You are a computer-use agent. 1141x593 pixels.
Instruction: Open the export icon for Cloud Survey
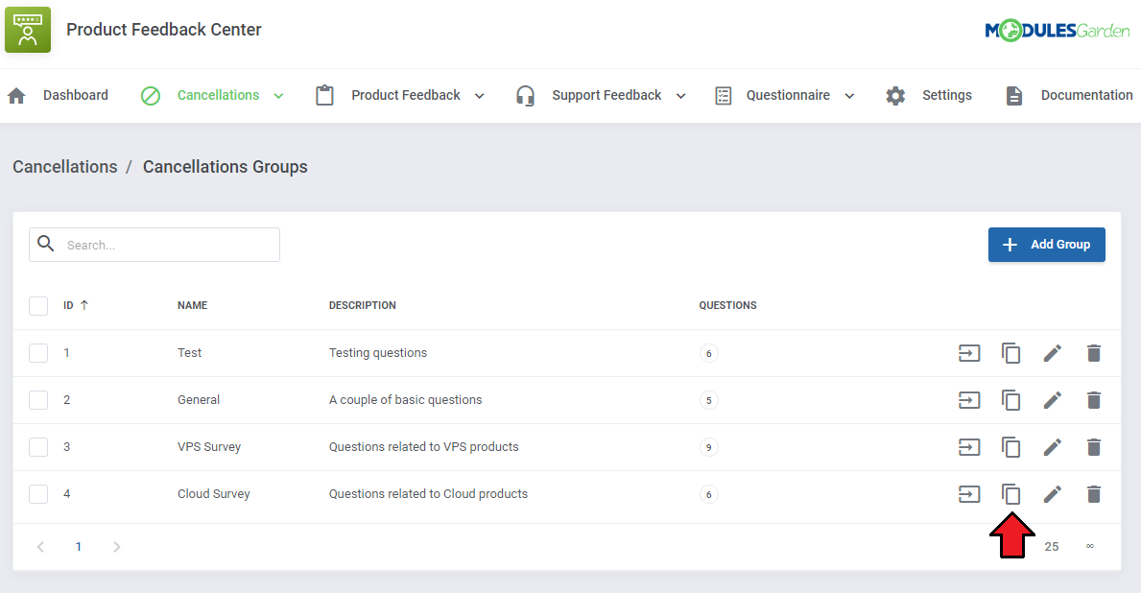[969, 494]
